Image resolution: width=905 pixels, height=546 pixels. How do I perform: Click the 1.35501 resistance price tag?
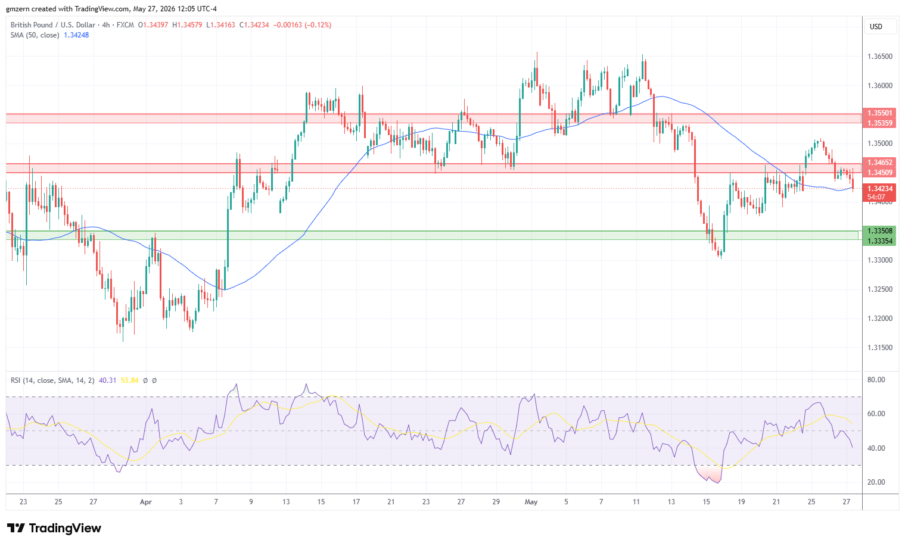879,113
